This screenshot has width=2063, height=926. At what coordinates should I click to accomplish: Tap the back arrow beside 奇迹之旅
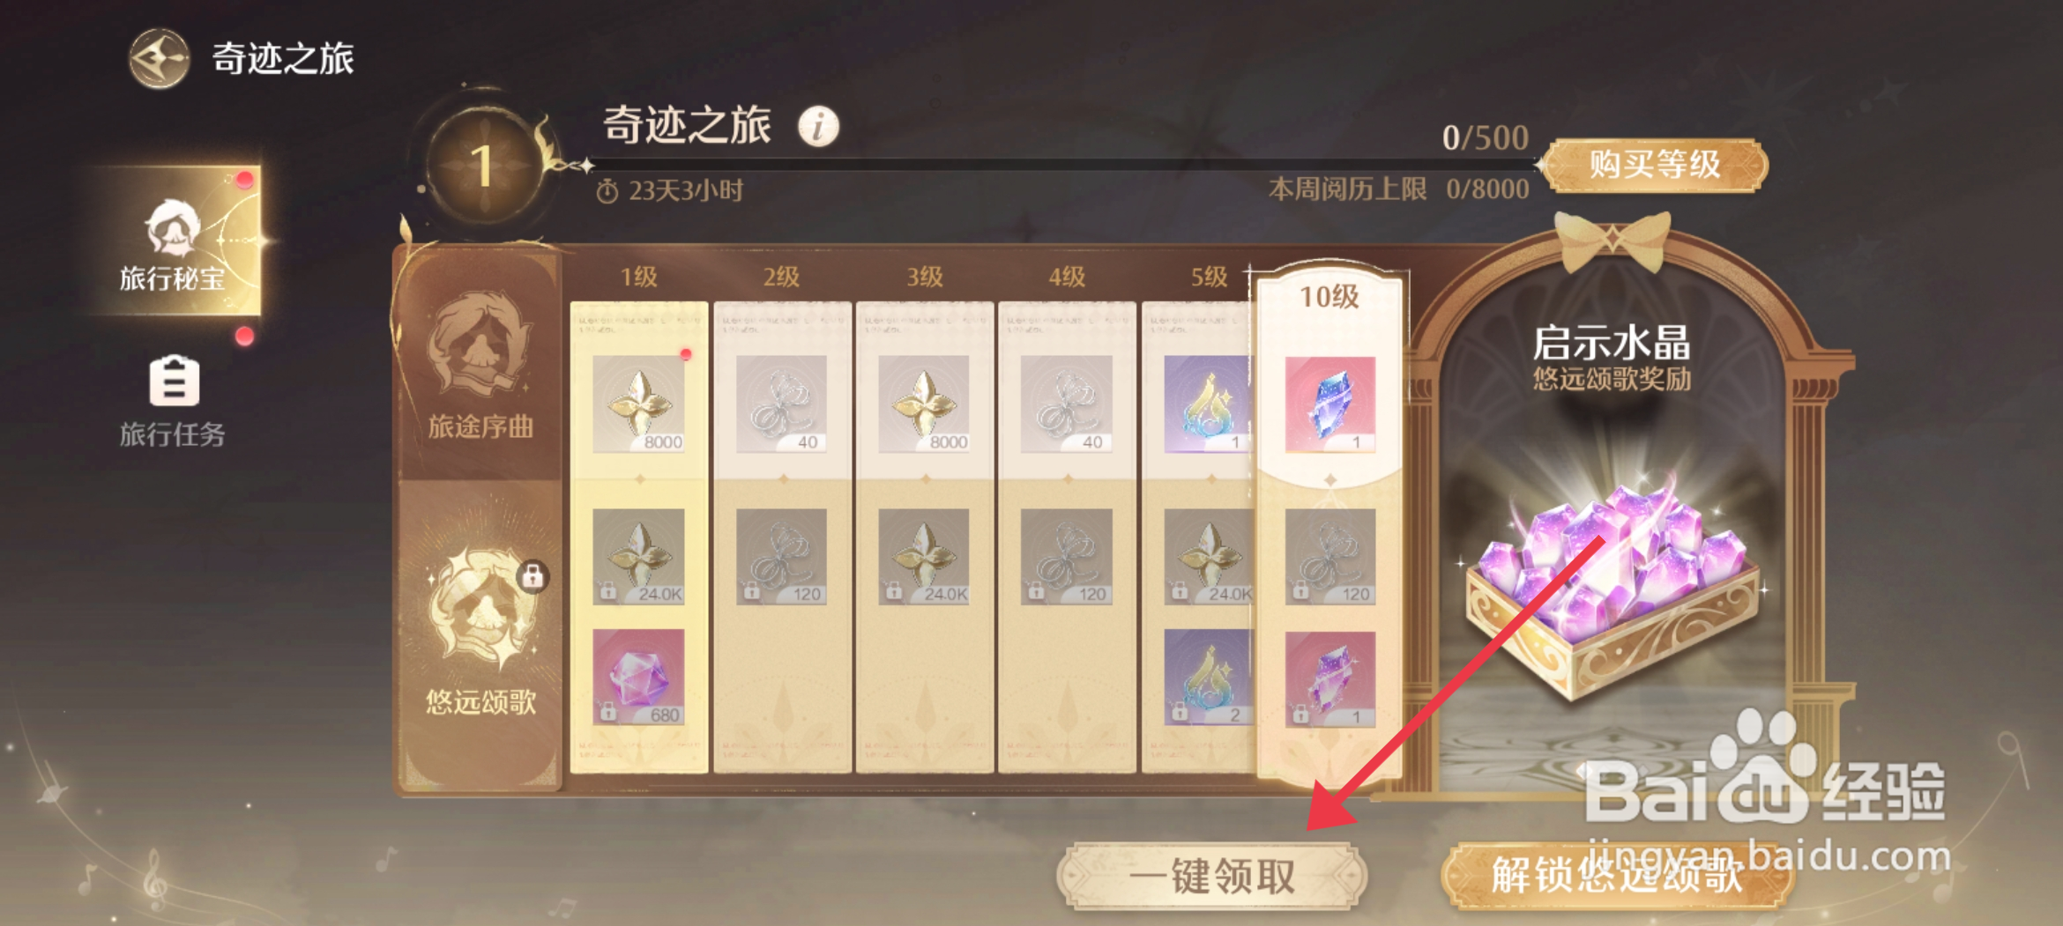(159, 58)
